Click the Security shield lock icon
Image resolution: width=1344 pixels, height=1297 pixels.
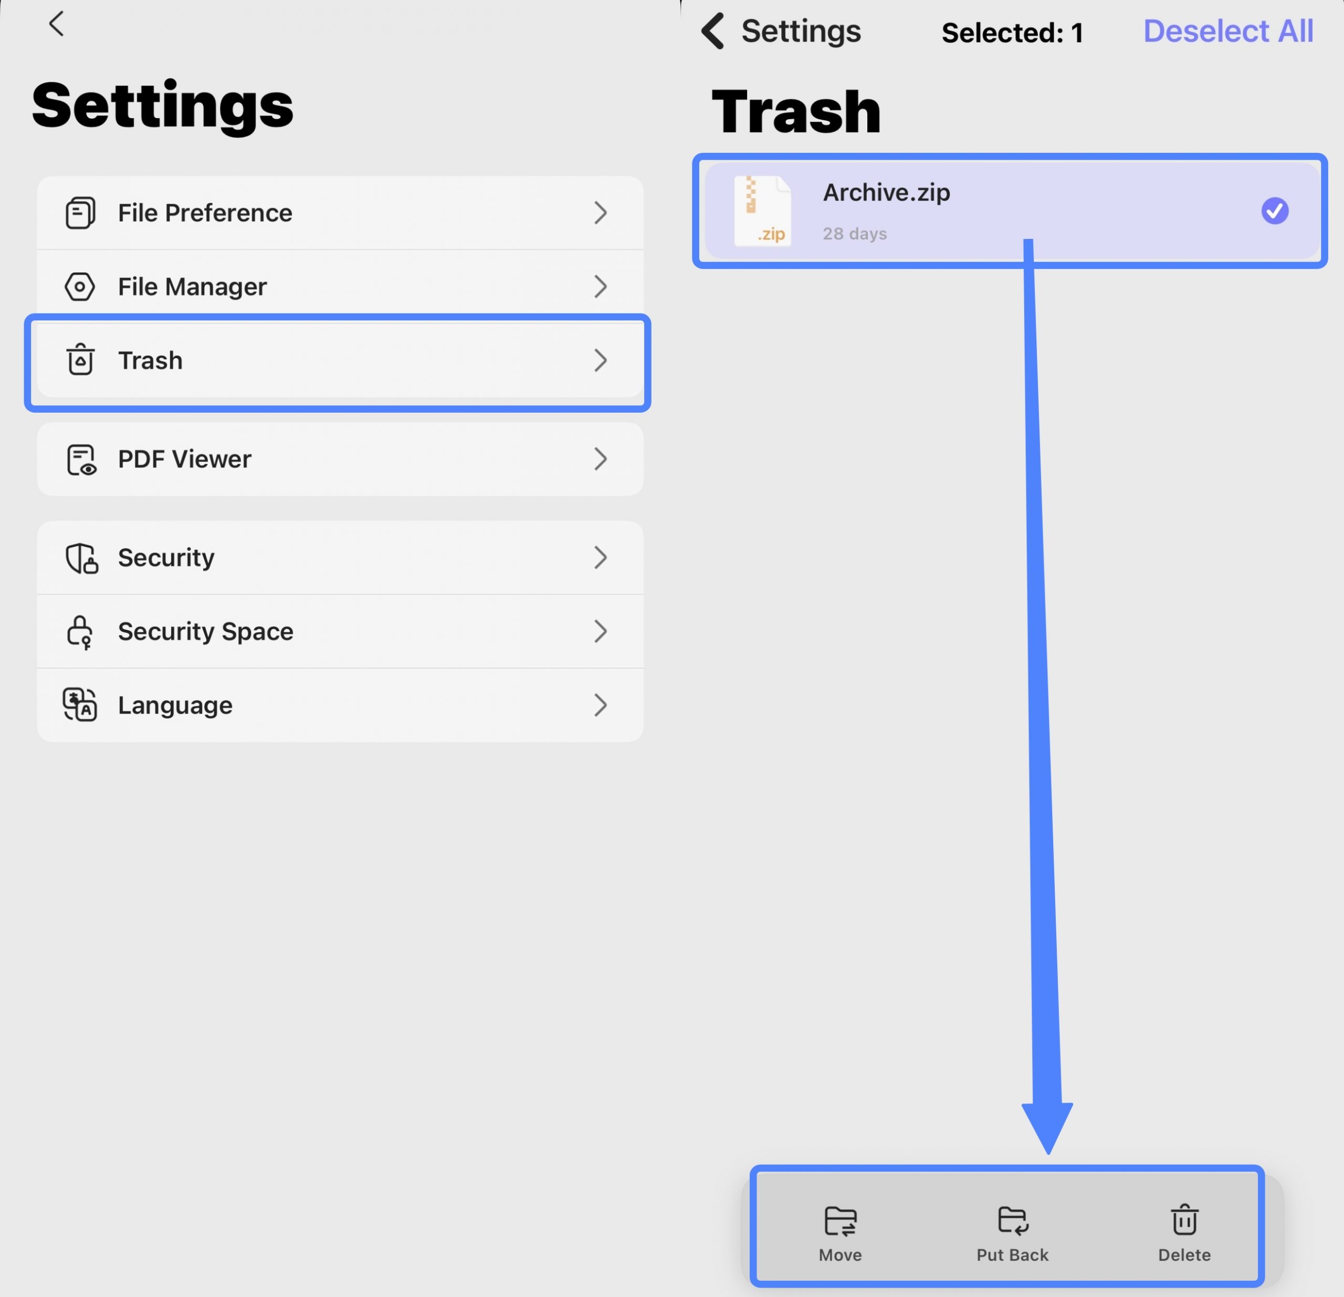pyautogui.click(x=81, y=558)
